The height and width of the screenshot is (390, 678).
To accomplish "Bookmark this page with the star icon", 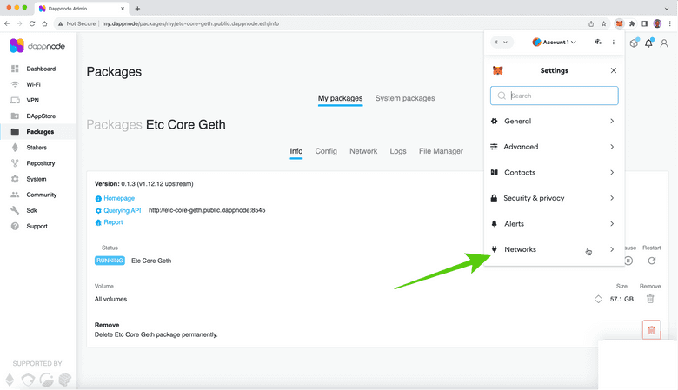I will [x=605, y=23].
